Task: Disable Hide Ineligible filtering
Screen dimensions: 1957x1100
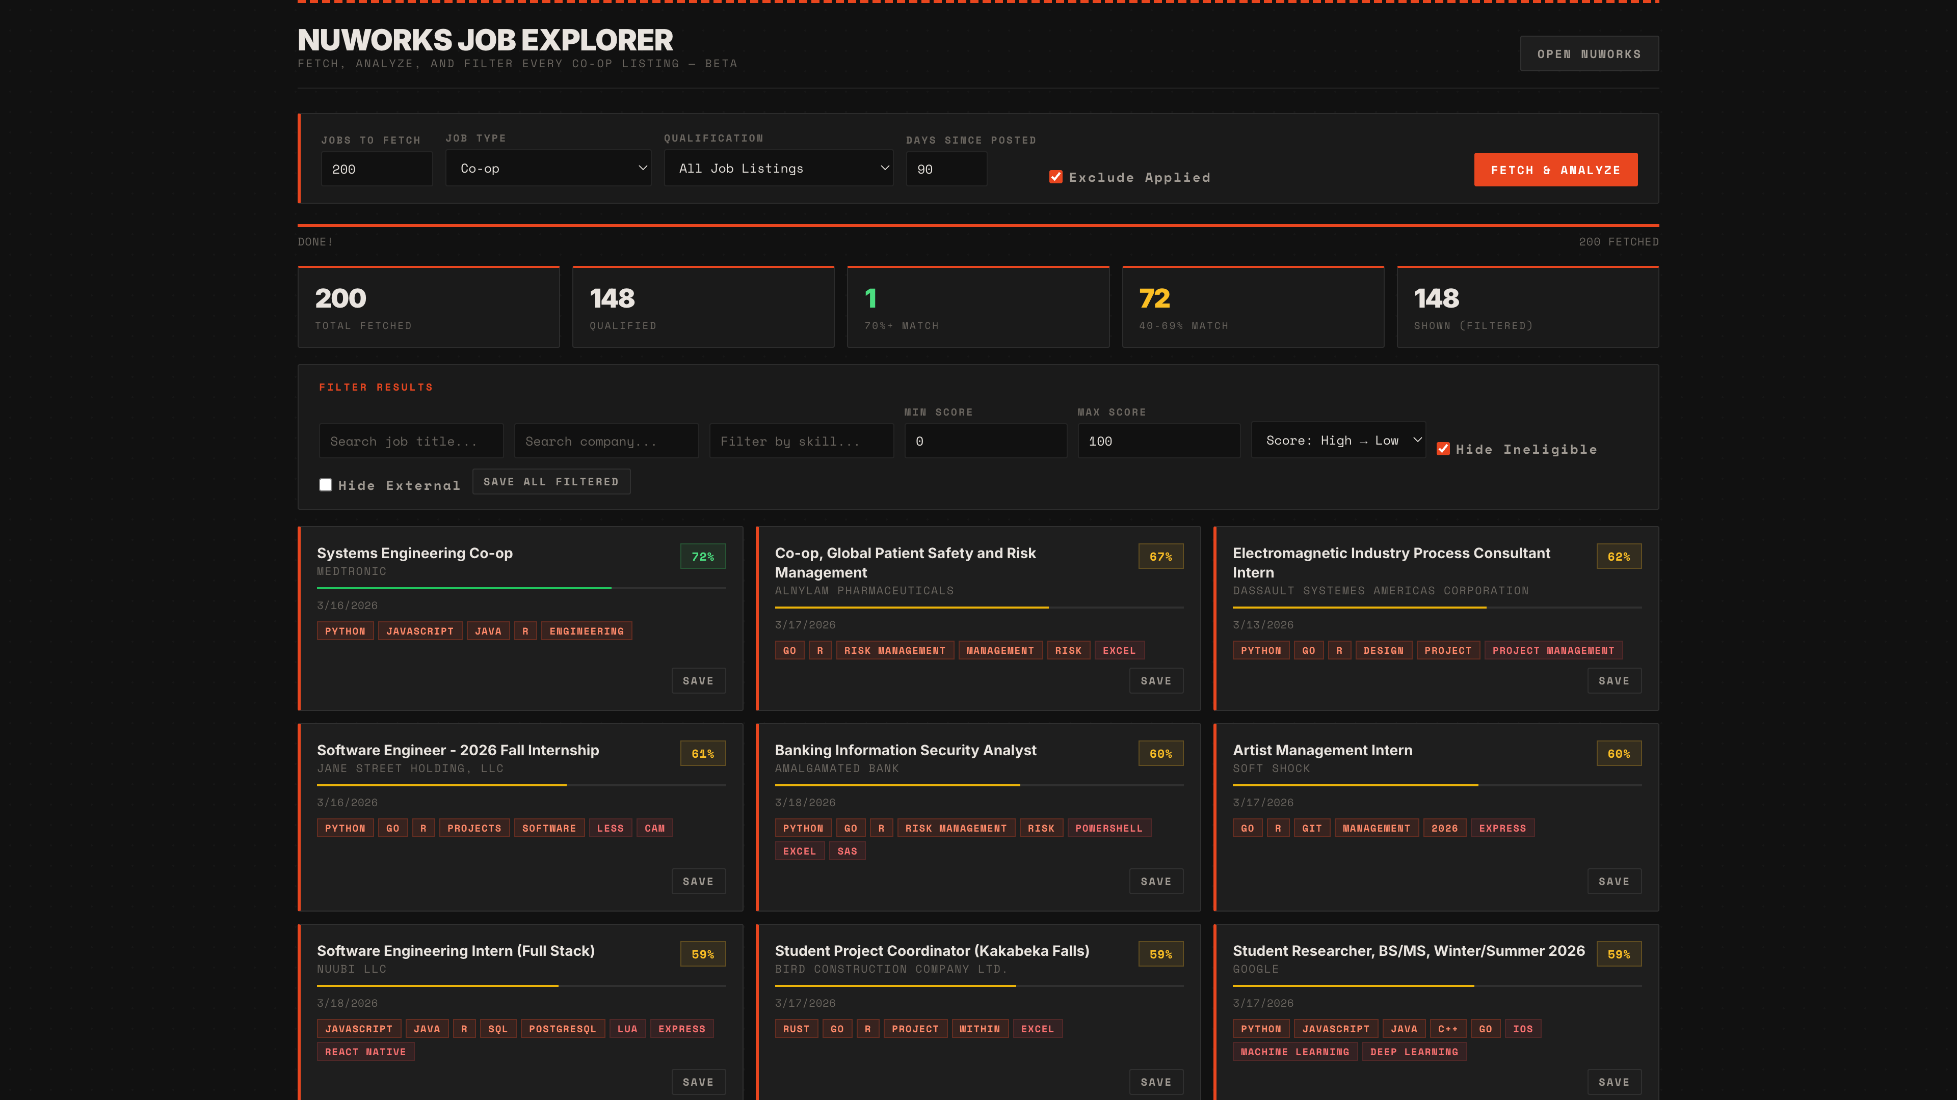Action: click(1443, 449)
